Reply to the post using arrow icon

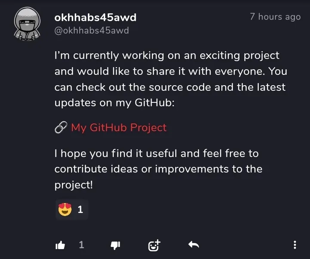pos(194,245)
